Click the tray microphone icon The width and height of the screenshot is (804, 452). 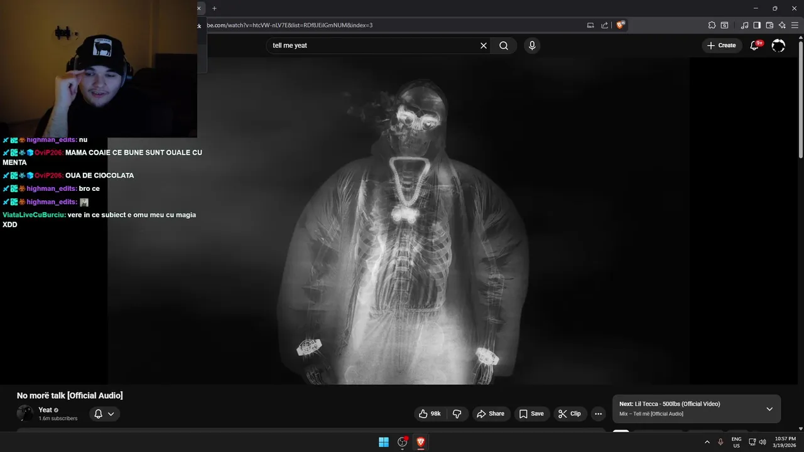[720, 442]
